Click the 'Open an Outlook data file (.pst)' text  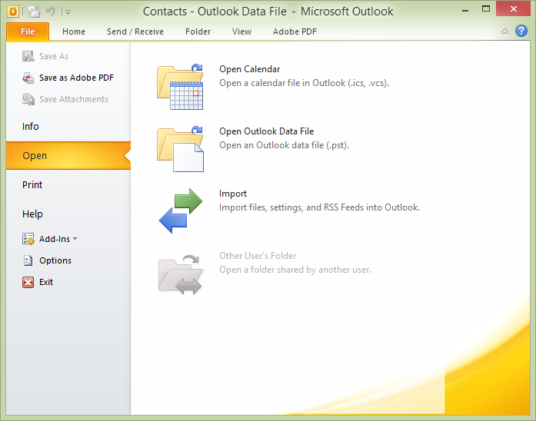[x=284, y=145]
